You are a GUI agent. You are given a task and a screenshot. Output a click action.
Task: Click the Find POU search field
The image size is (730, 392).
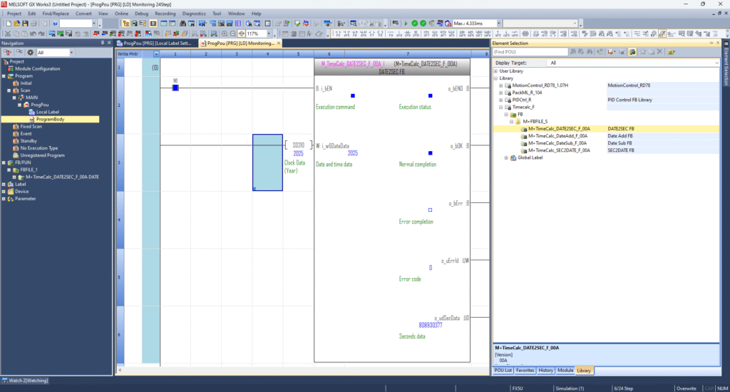point(530,52)
